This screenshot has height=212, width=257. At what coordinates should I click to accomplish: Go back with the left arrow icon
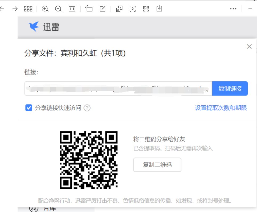[2, 9]
